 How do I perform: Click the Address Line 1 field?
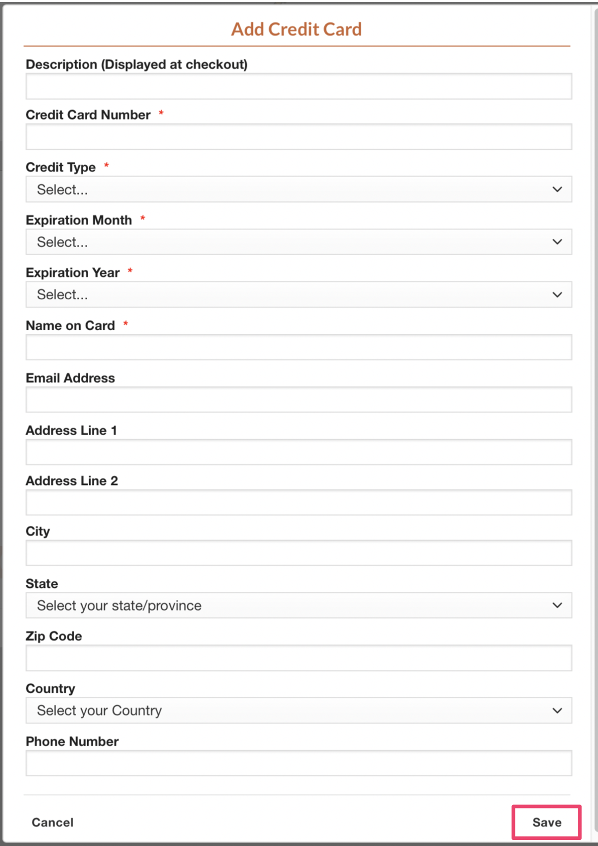coord(298,452)
